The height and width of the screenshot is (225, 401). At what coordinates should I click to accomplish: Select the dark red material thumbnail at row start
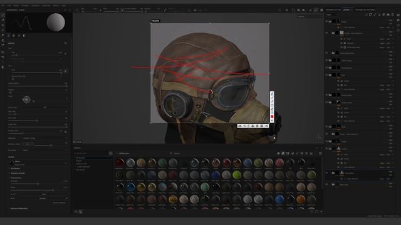[x=120, y=162]
